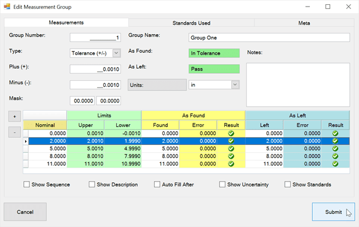
Task: Click the row header of 5.0000 row
Action: (x=26, y=149)
